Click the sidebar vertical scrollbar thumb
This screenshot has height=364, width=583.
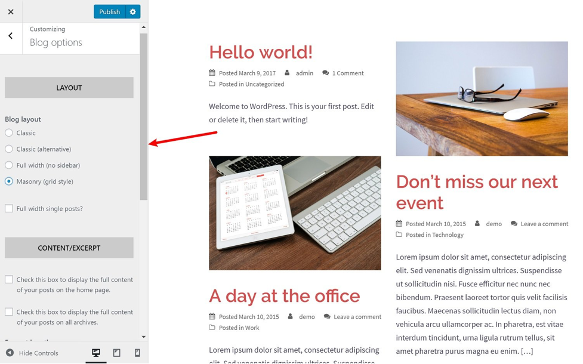coord(144,117)
